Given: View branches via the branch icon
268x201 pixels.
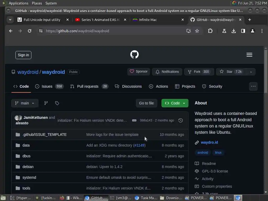Looking at the screenshot, I should (46, 103).
